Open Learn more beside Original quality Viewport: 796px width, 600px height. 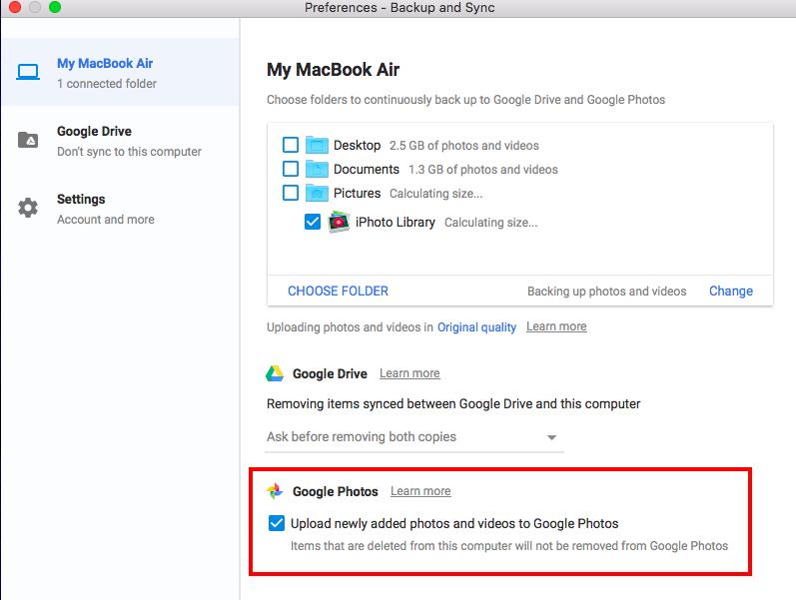[x=556, y=326]
